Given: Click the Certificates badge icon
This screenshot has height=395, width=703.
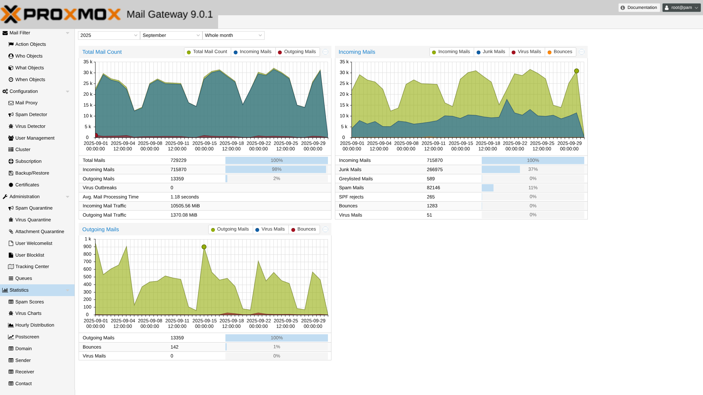Looking at the screenshot, I should (11, 185).
